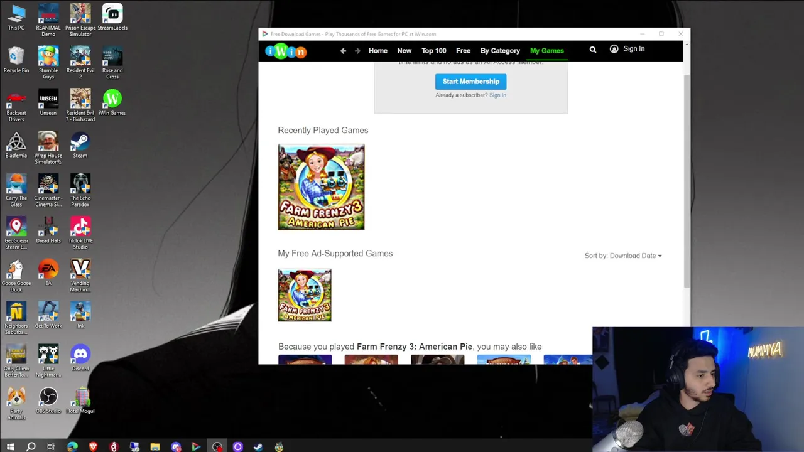The width and height of the screenshot is (804, 452).
Task: Click the iWin window vertical scrollbar
Action: click(x=687, y=182)
